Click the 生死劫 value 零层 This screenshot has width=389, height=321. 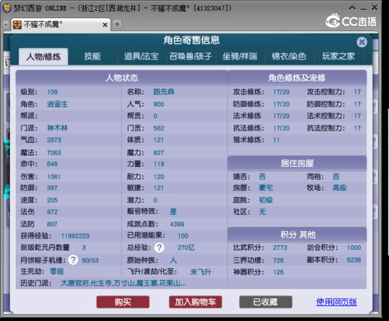(x=57, y=271)
